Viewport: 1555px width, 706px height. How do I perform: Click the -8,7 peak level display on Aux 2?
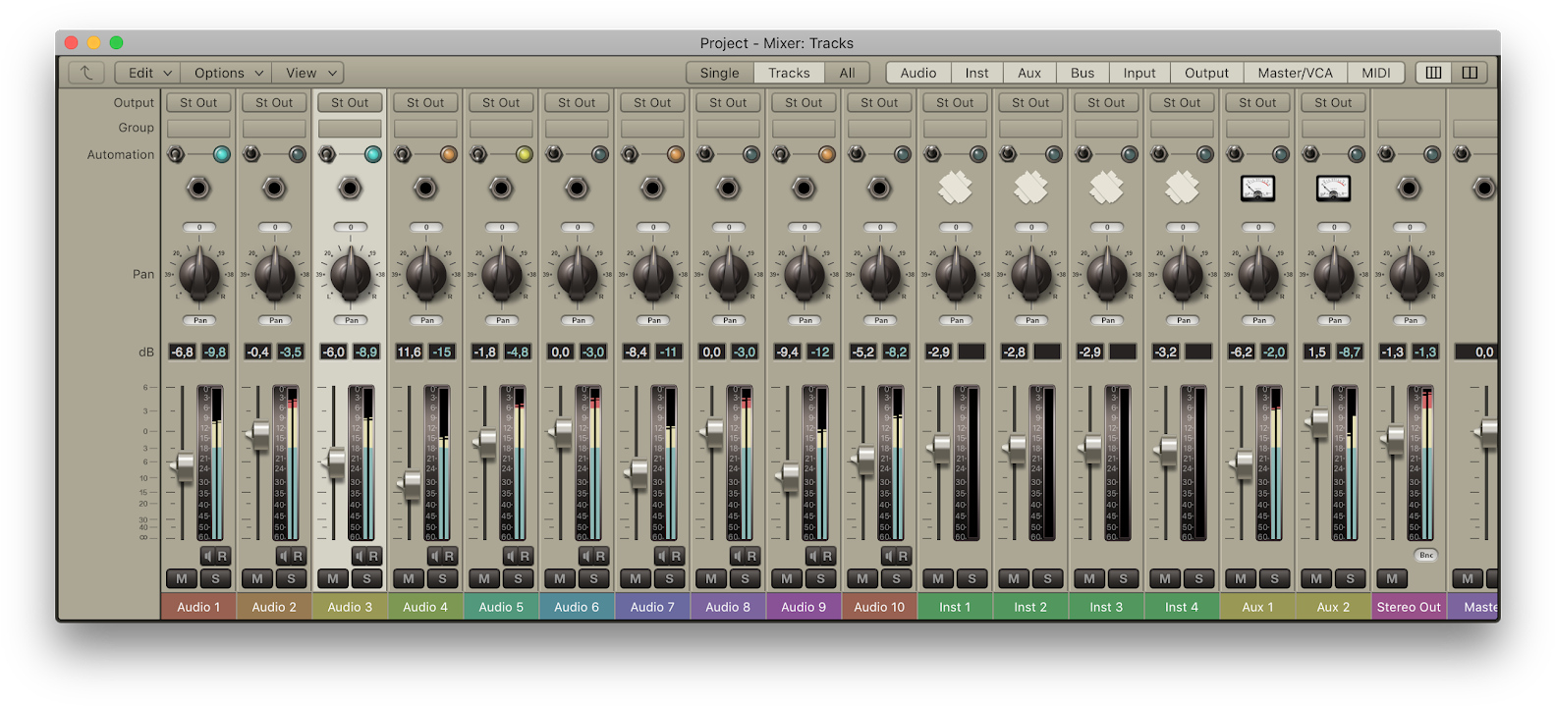(1350, 352)
